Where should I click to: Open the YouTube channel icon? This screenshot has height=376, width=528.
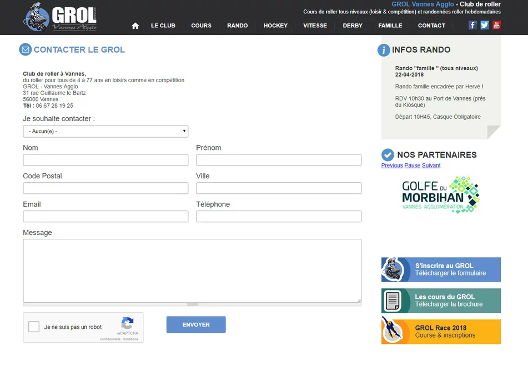496,25
